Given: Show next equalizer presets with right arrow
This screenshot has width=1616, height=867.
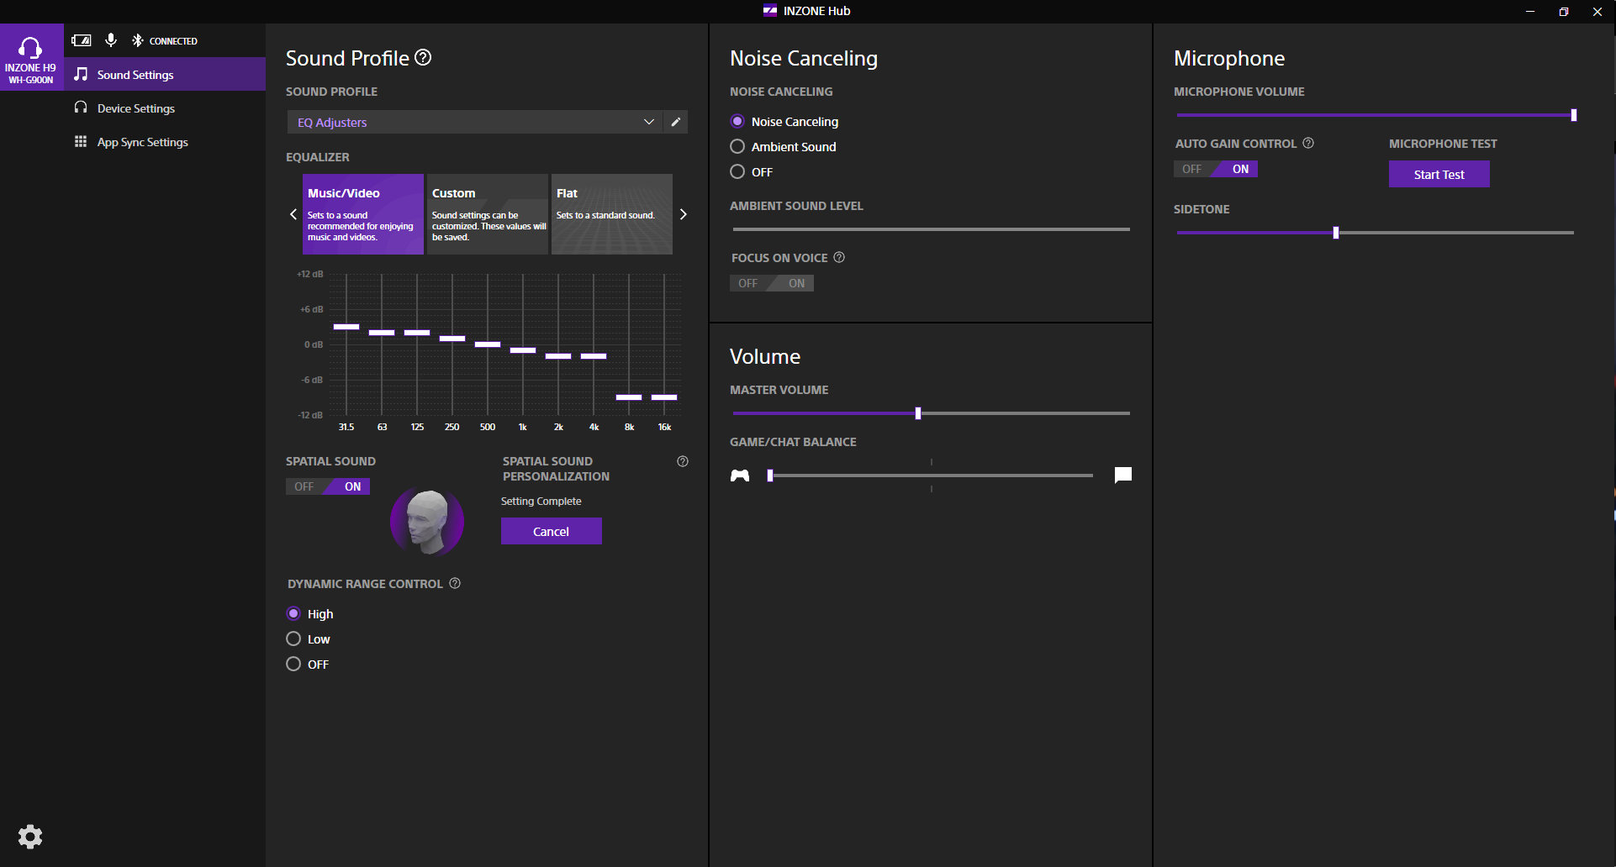Looking at the screenshot, I should click(x=684, y=214).
